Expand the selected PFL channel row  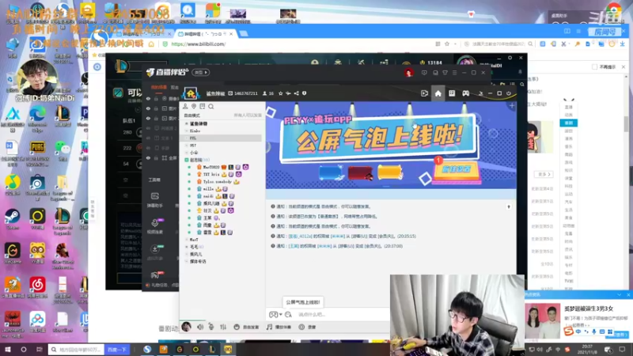coord(187,138)
